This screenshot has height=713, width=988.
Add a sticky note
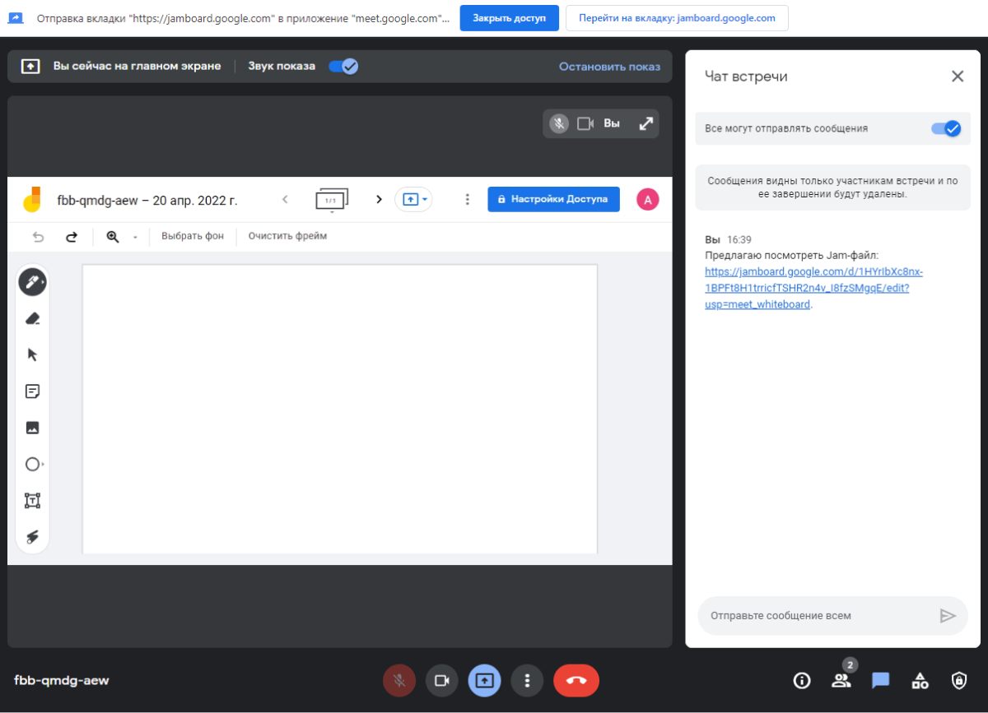point(33,391)
